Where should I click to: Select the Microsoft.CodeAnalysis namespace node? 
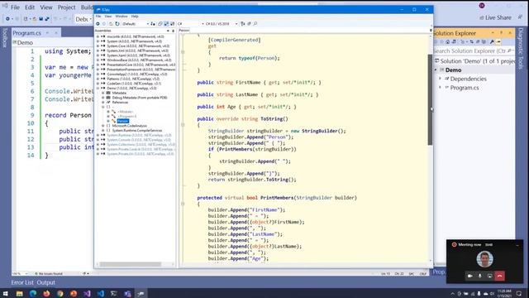(129, 126)
